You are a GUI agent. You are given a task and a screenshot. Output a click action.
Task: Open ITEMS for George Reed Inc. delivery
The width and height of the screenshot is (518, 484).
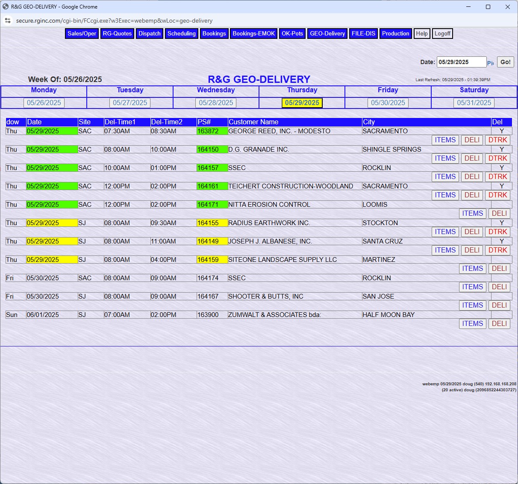pos(445,140)
